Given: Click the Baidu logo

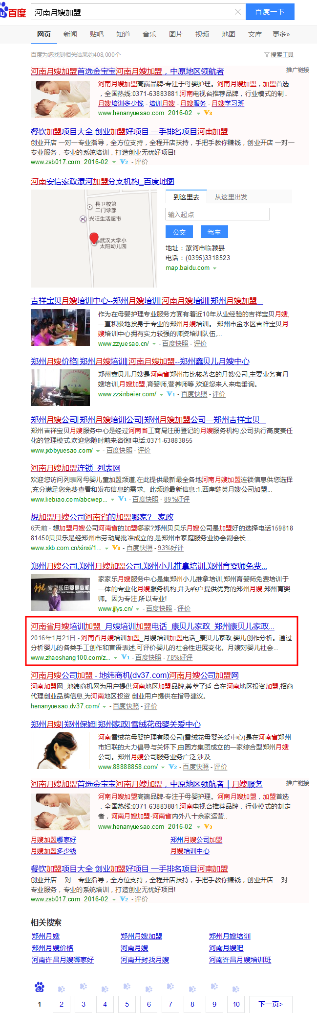Looking at the screenshot, I should (x=13, y=11).
